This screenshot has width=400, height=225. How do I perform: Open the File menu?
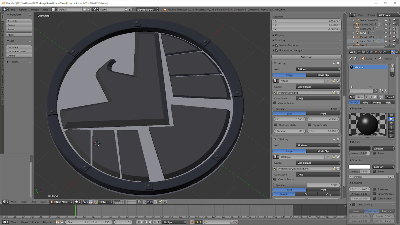[x=13, y=10]
